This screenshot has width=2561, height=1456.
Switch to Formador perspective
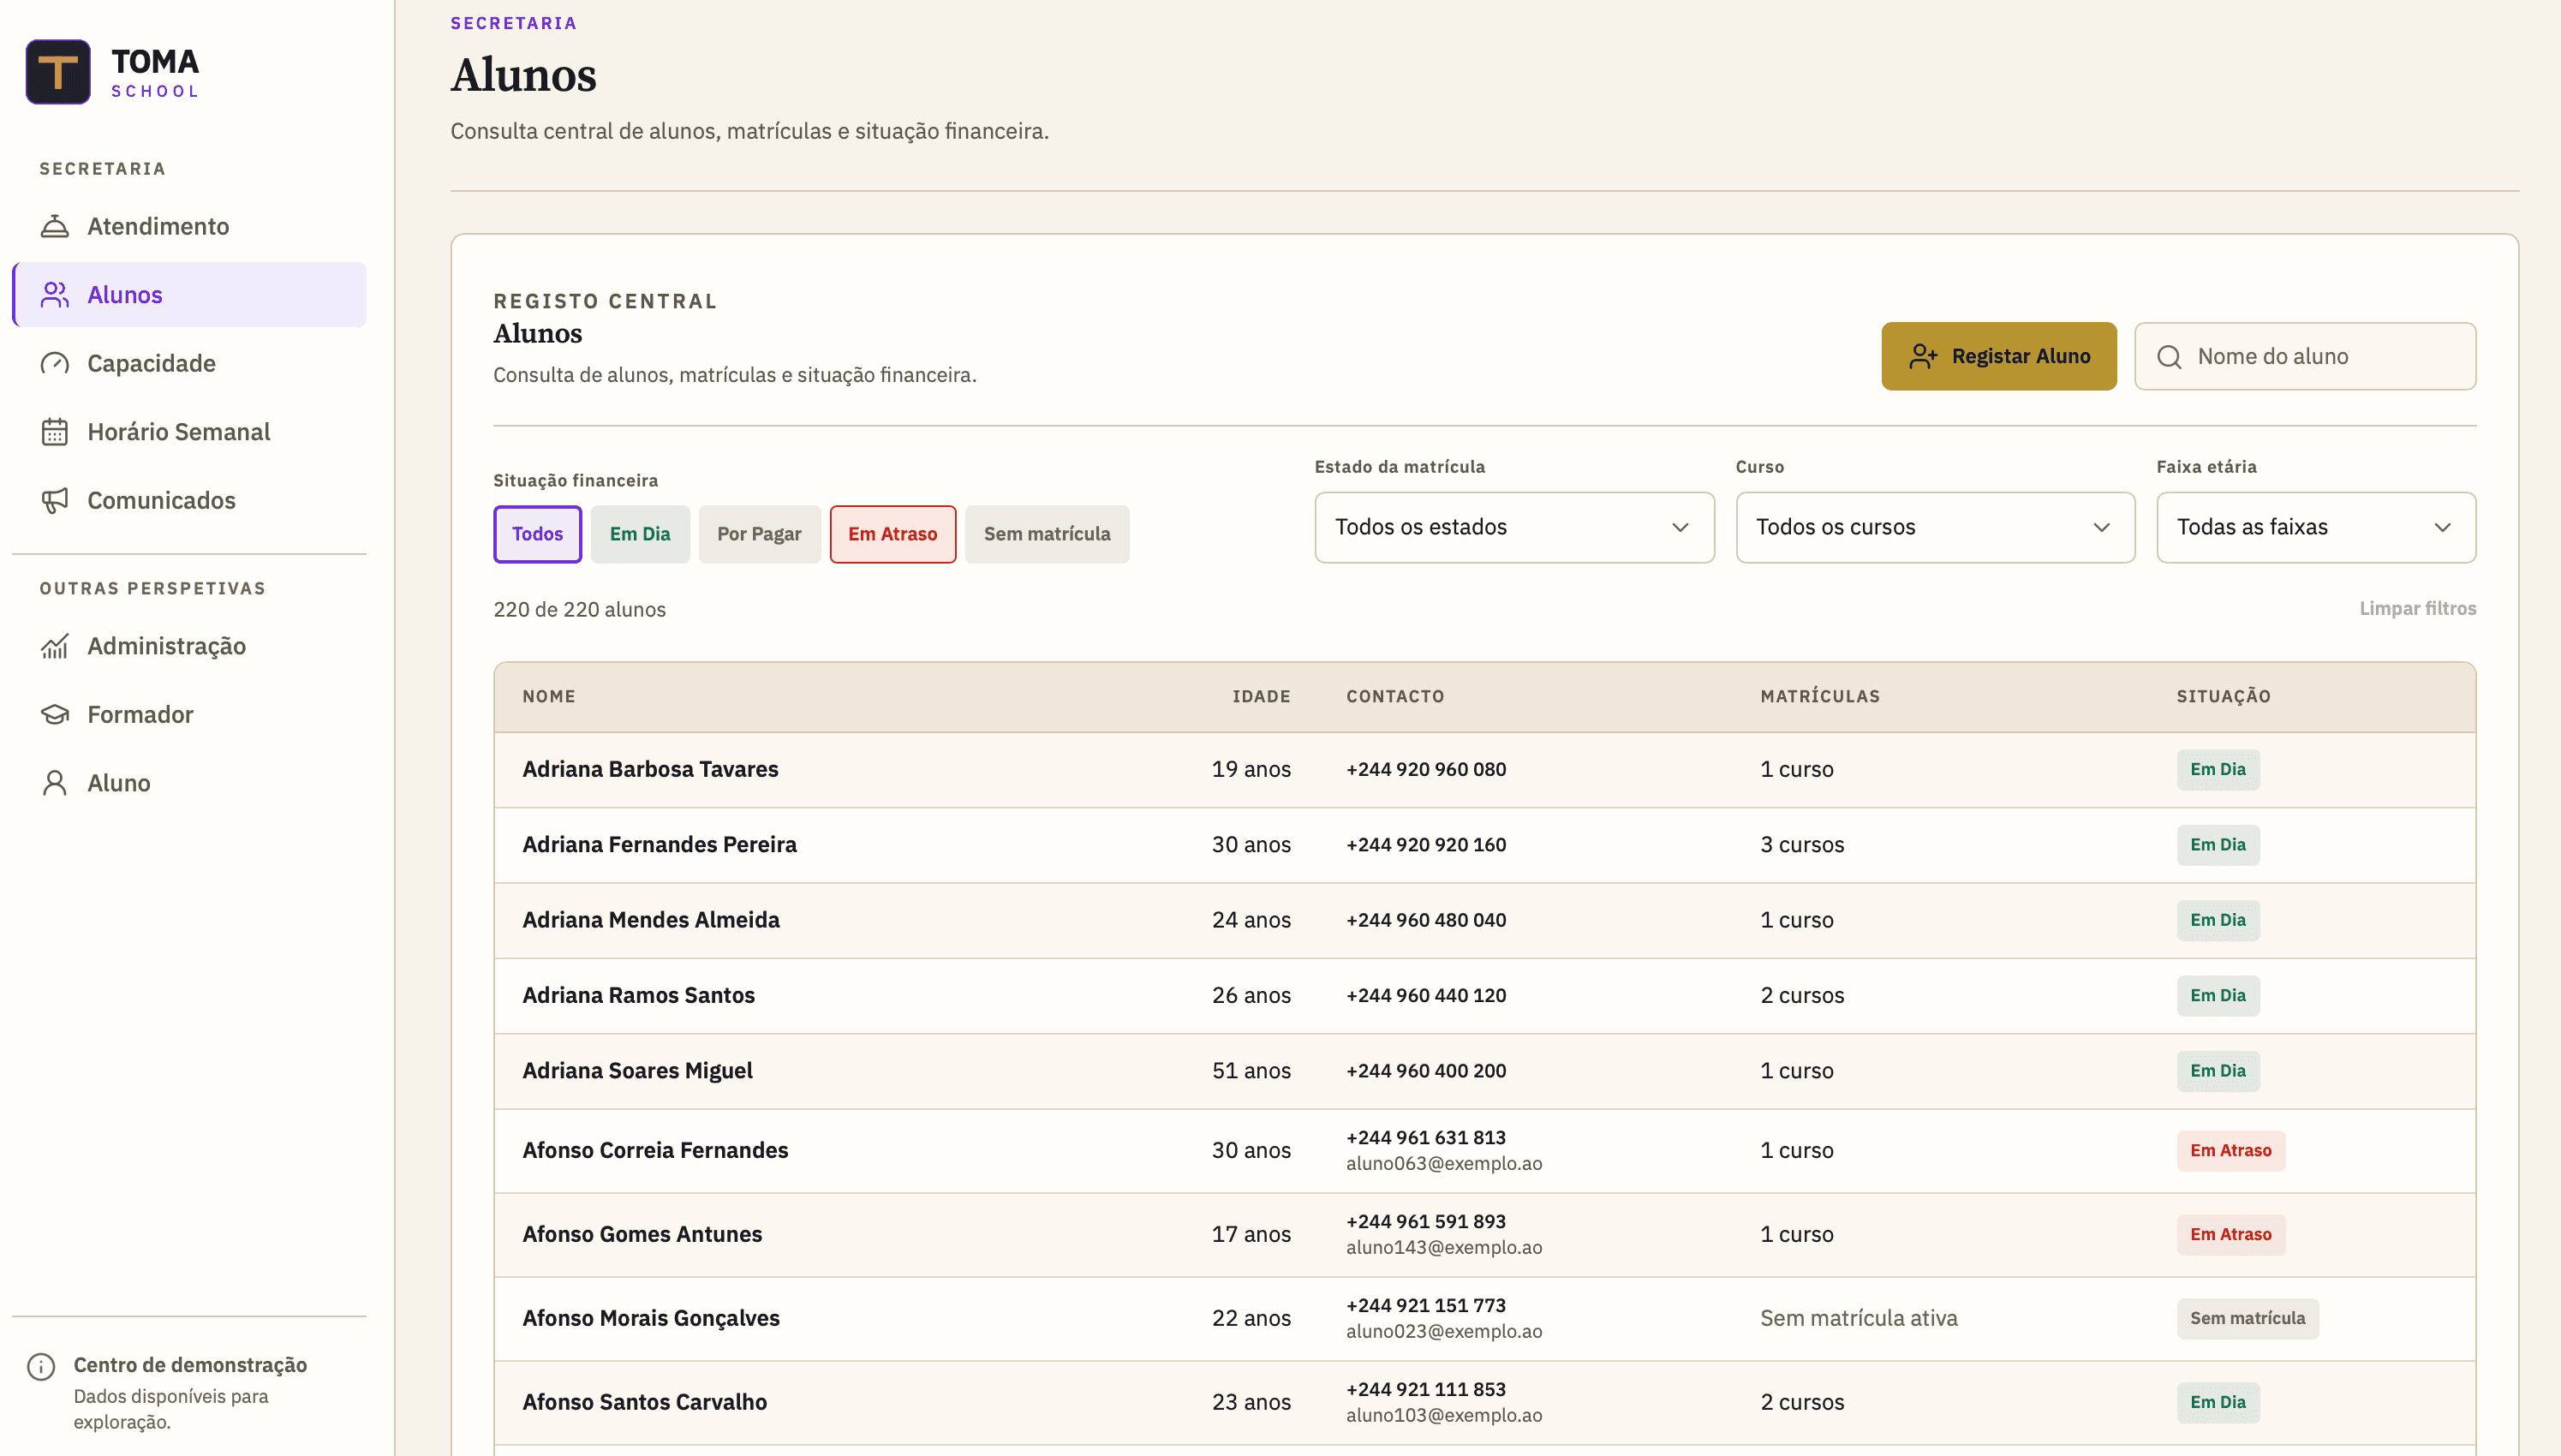(189, 715)
